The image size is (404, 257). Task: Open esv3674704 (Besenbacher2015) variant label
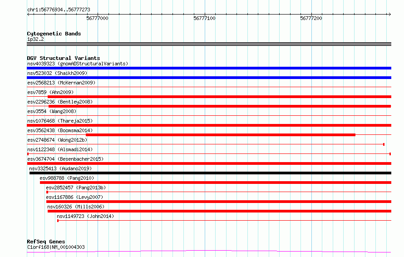tap(65, 159)
